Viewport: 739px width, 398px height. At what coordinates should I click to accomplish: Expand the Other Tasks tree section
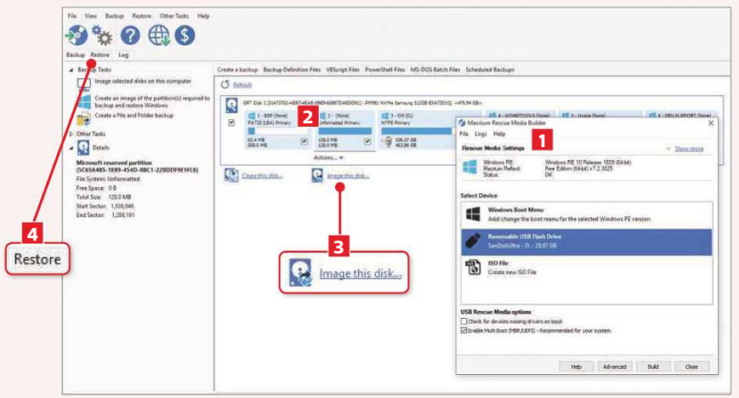[71, 134]
